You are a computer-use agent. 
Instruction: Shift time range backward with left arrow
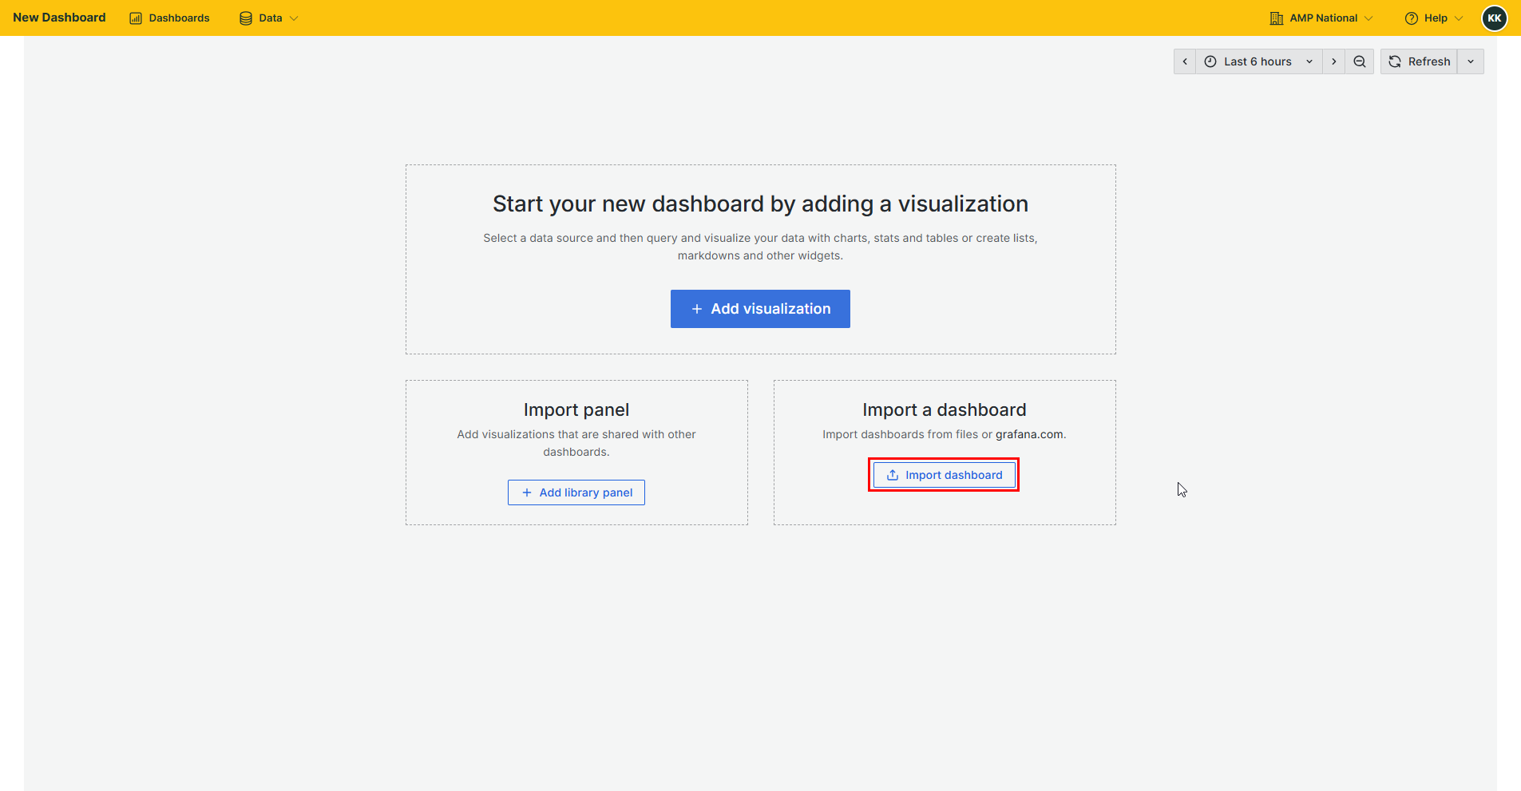1185,61
